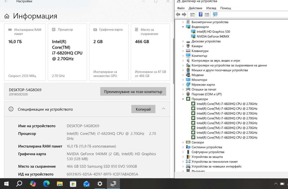Click the Scan for hardware changes monitor icon
The image size is (288, 189).
pos(215,14)
